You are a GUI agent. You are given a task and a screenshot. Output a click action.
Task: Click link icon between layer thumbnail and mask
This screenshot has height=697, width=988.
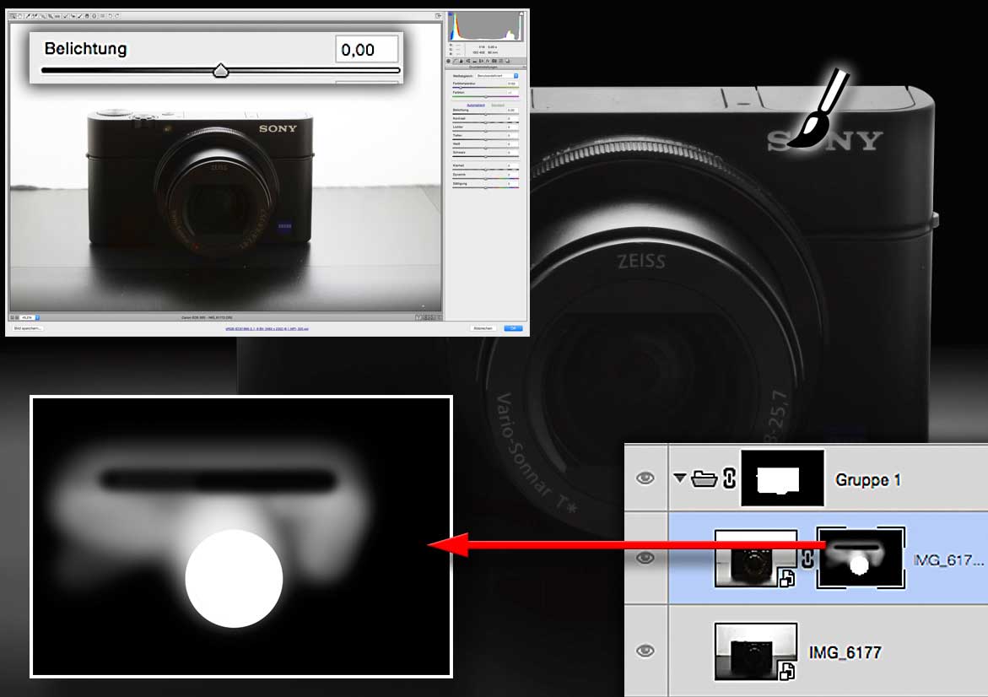[x=807, y=559]
